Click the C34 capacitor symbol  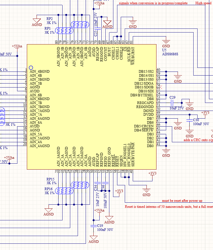[98, 183]
